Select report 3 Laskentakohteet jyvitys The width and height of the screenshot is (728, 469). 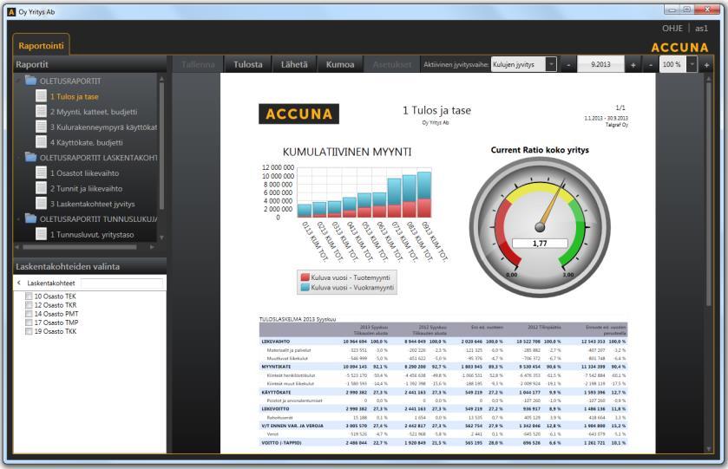pos(92,204)
